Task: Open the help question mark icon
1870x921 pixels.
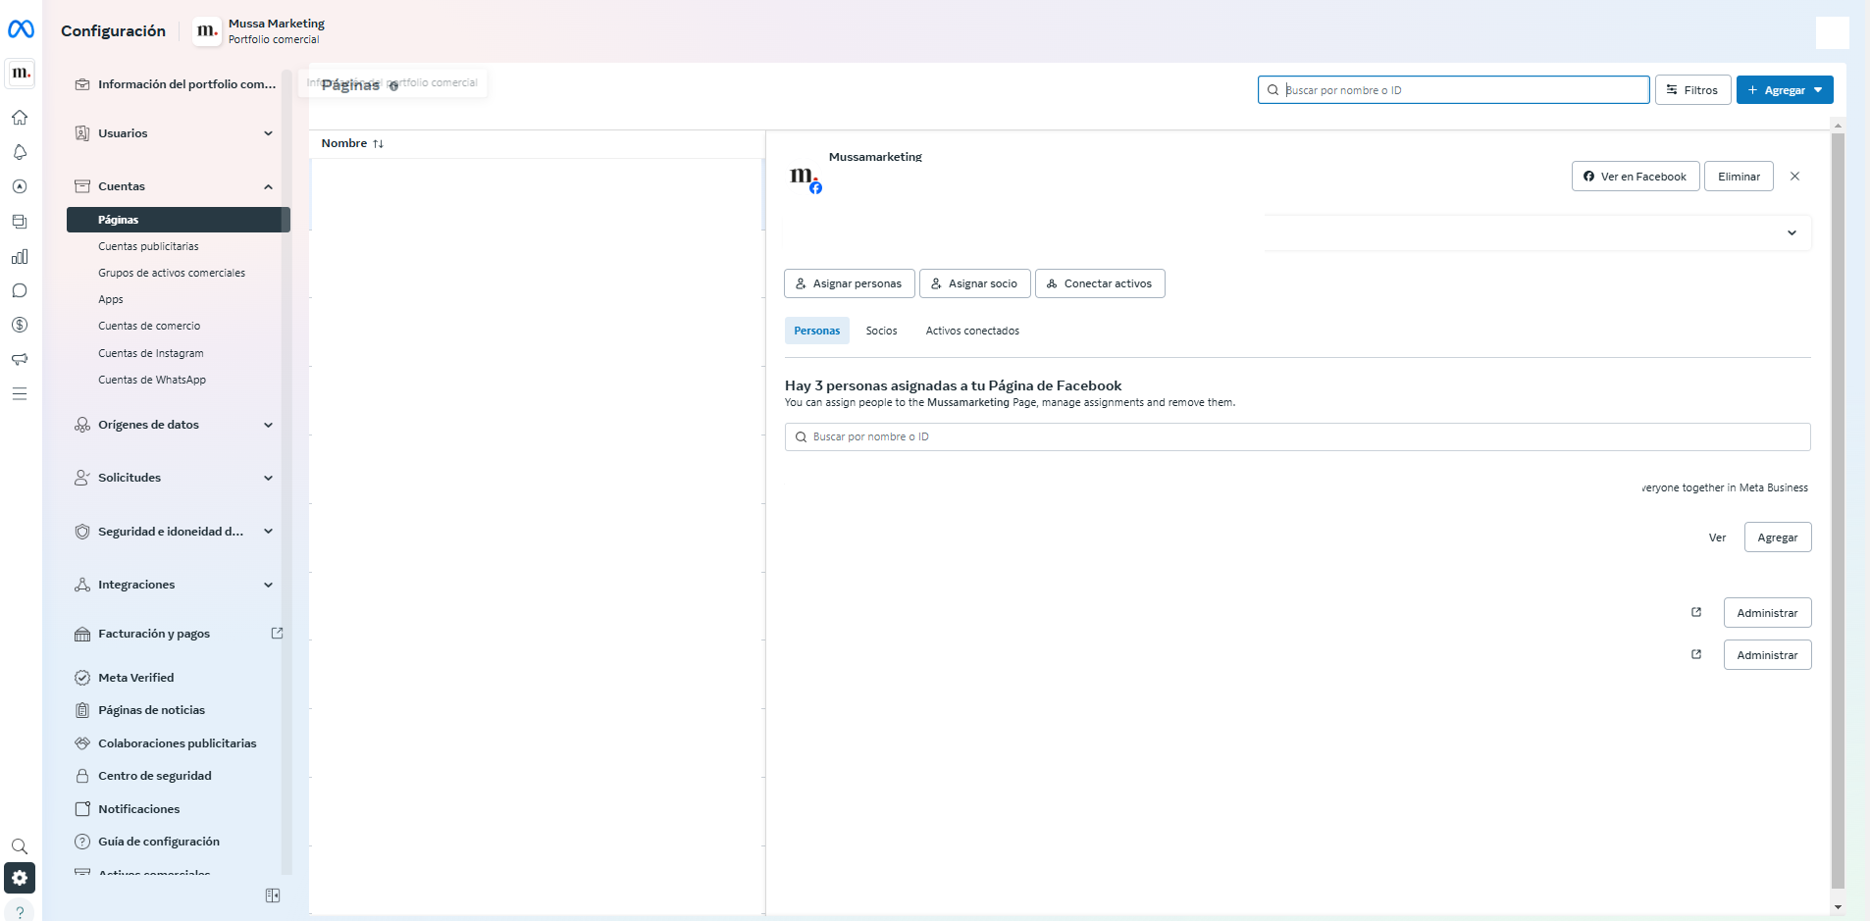Action: [x=20, y=911]
